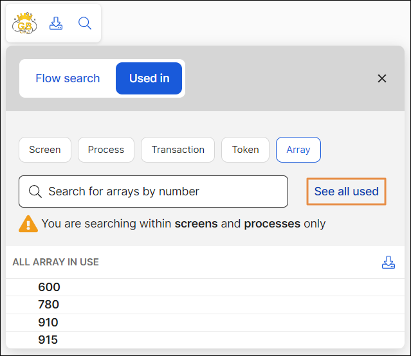The width and height of the screenshot is (411, 356).
Task: Select the Token filter chip
Action: (x=246, y=150)
